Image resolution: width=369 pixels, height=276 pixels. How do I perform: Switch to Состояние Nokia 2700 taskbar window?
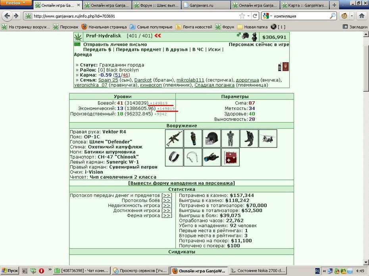click(x=258, y=270)
